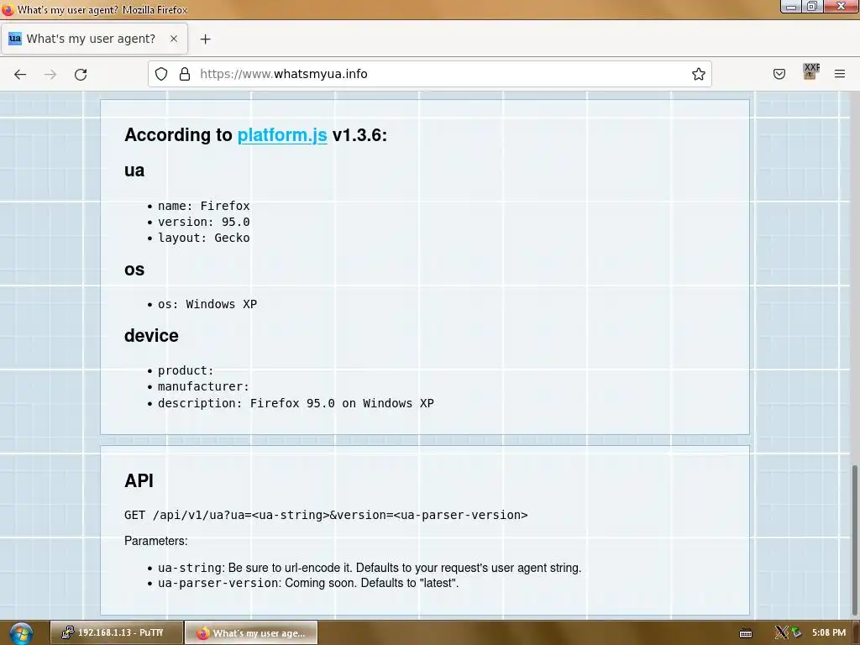Click the X server tray icon
The height and width of the screenshot is (645, 860).
point(781,632)
